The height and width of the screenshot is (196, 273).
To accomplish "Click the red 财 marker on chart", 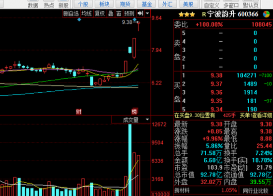I will coord(79,112).
